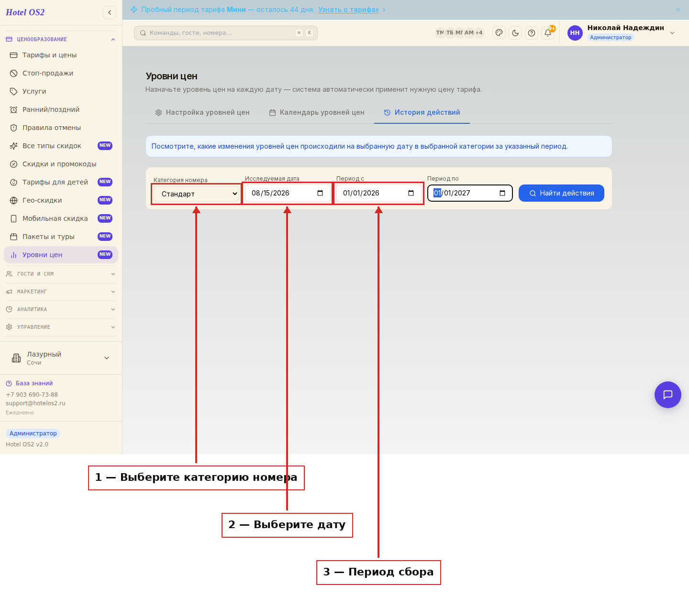The image size is (689, 596).
Task: Click the lightning icon in trial banner
Action: pyautogui.click(x=134, y=10)
